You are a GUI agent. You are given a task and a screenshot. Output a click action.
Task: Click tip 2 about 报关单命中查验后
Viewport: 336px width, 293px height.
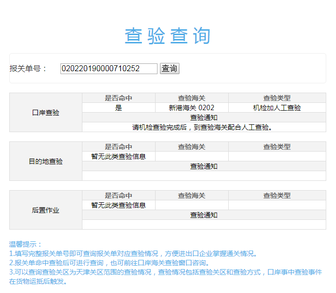coord(109,263)
